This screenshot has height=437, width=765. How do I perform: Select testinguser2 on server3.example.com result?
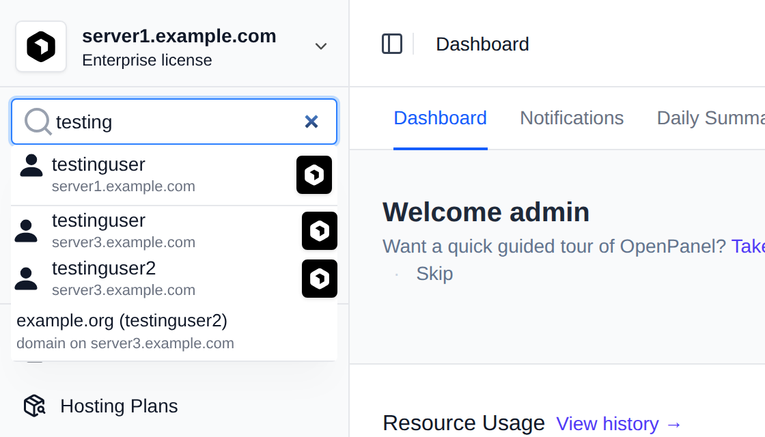174,279
